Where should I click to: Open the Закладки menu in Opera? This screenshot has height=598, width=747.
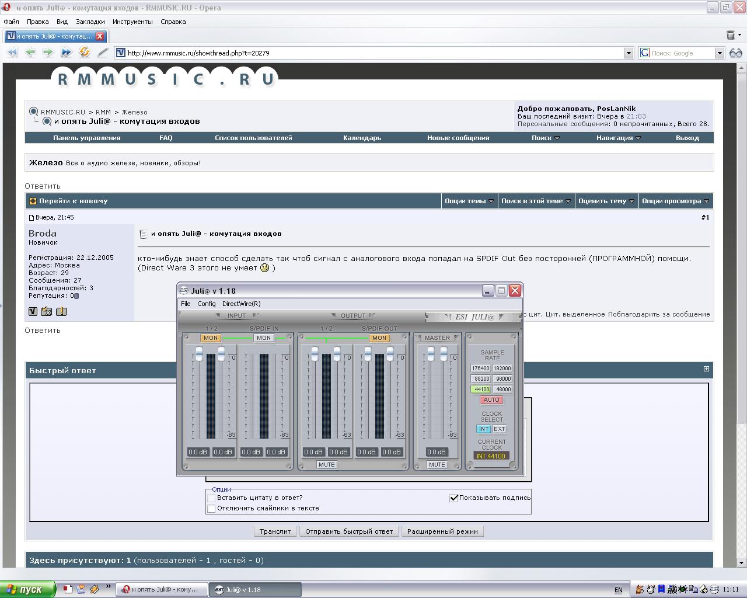(x=90, y=22)
